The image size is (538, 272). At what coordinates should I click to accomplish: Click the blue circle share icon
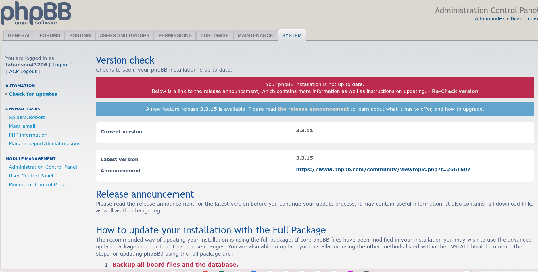coord(253,271)
